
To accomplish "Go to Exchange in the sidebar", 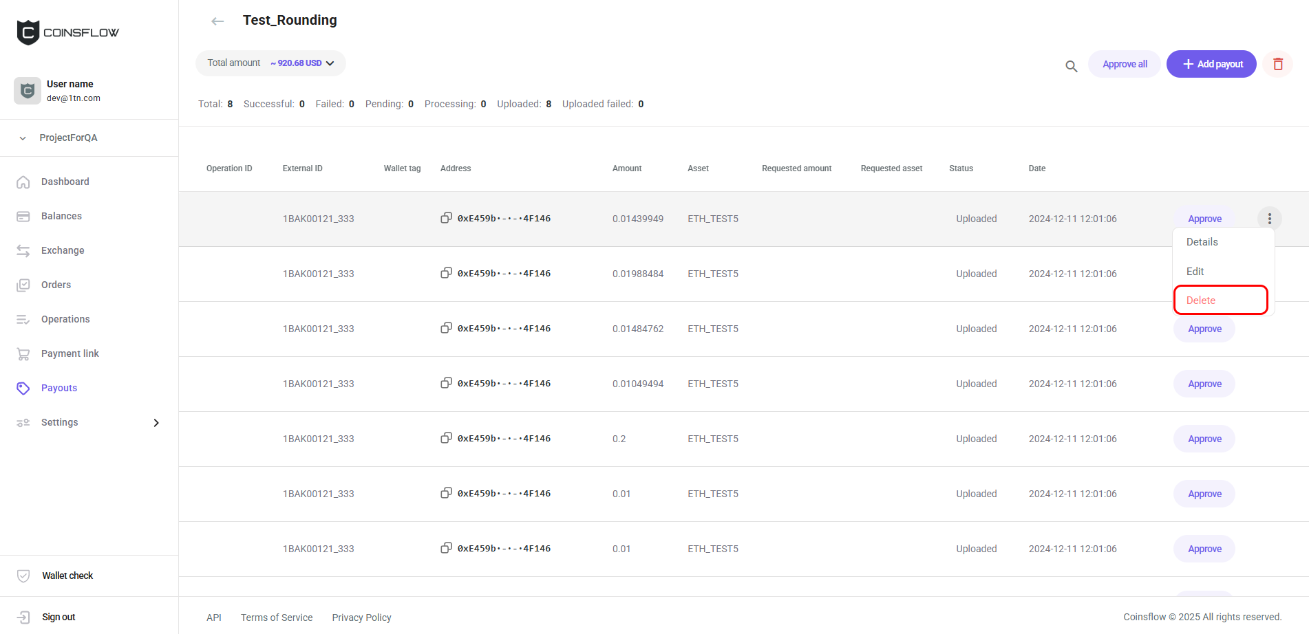I will click(63, 250).
